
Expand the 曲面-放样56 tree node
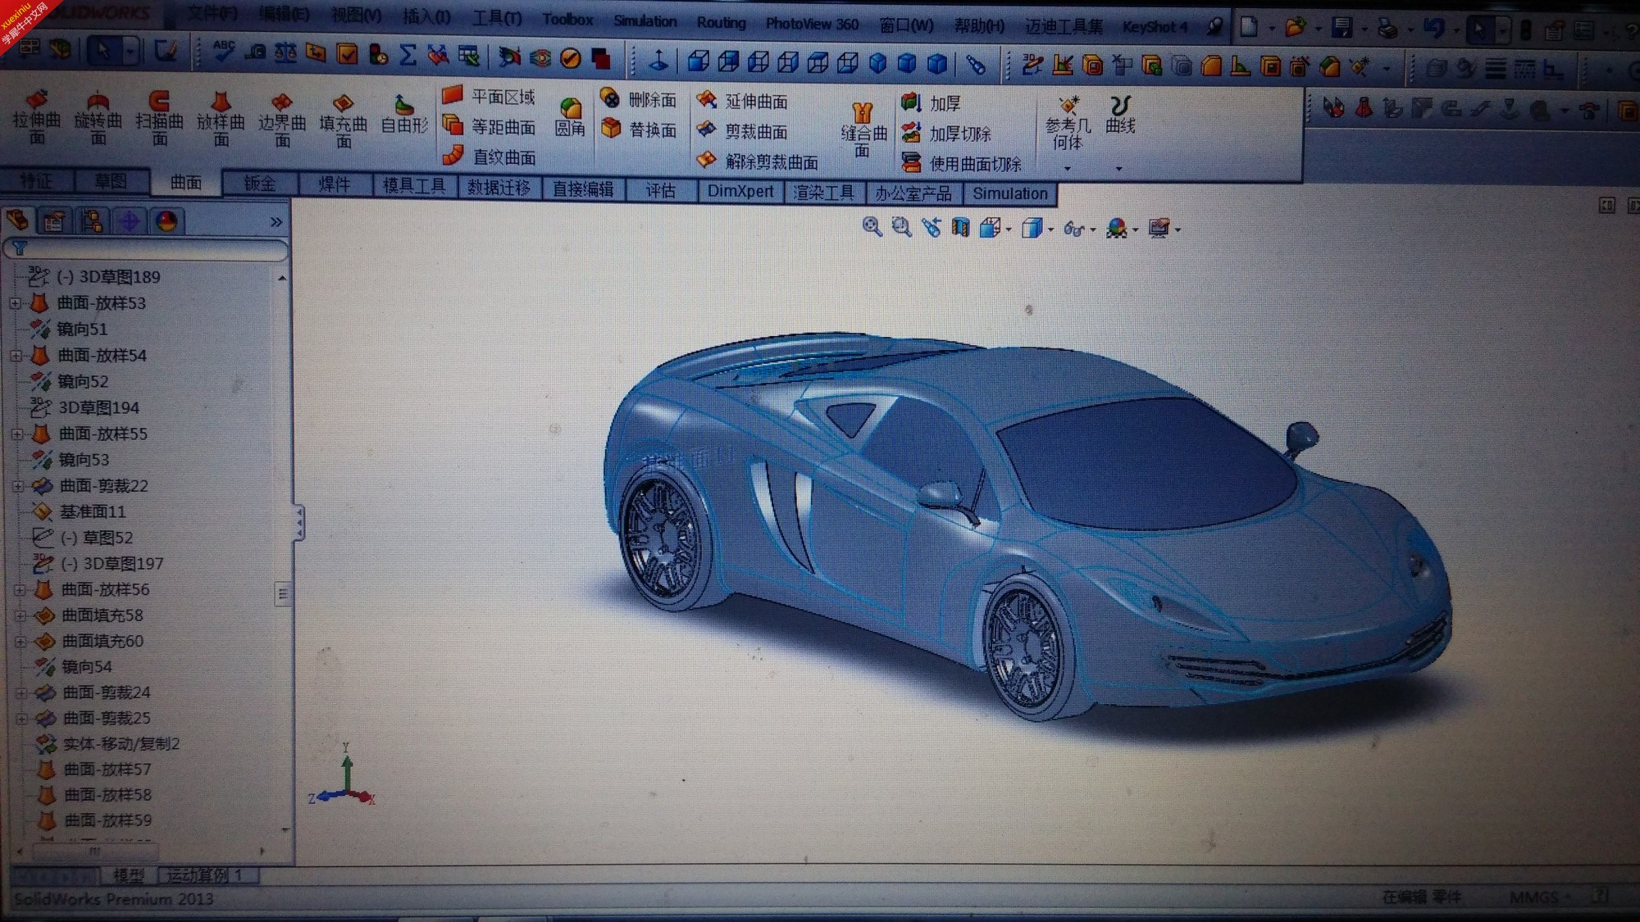click(20, 589)
